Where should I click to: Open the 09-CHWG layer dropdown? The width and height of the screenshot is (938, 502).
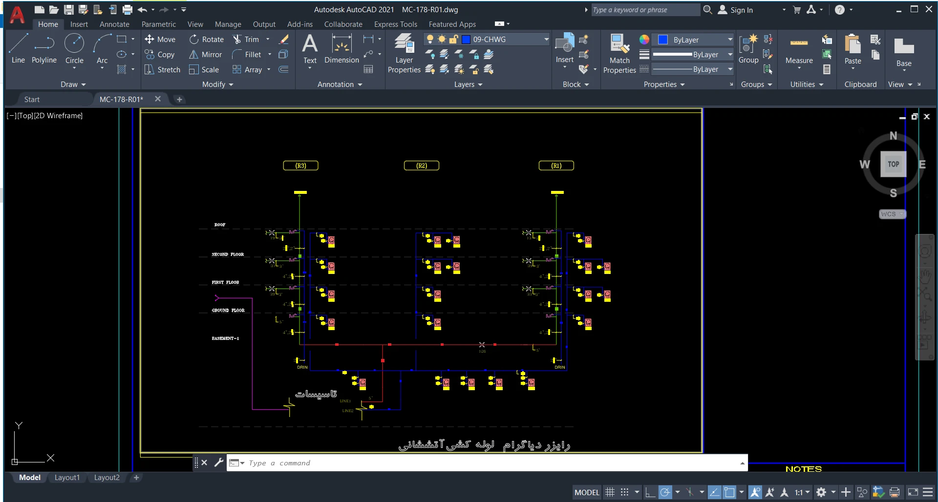click(546, 40)
